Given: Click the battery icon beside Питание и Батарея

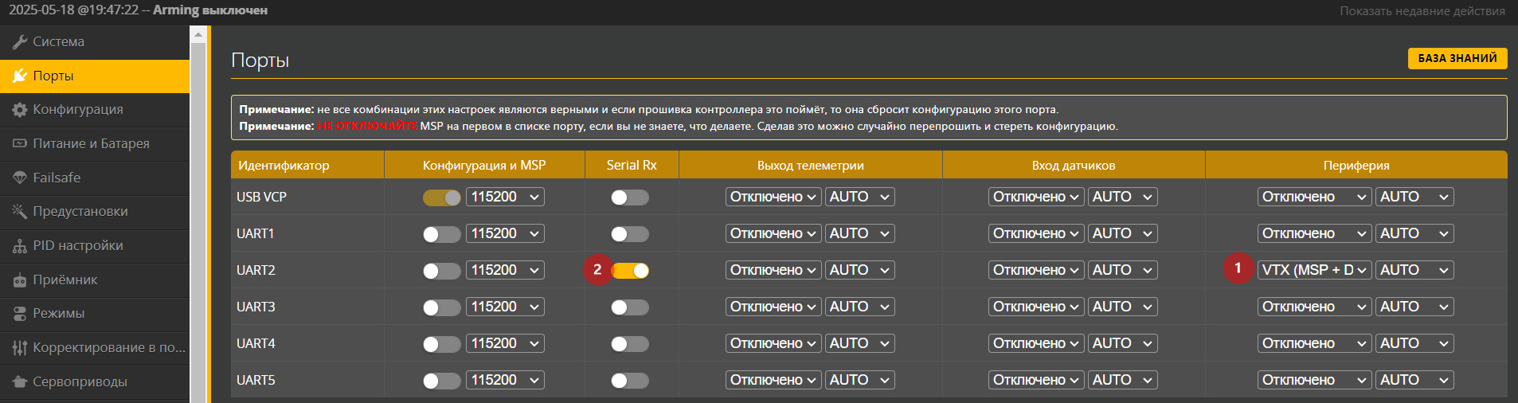Looking at the screenshot, I should click(x=20, y=143).
